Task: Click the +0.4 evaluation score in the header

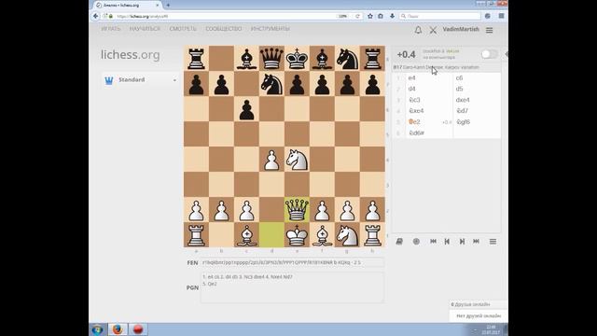Action: (x=406, y=54)
